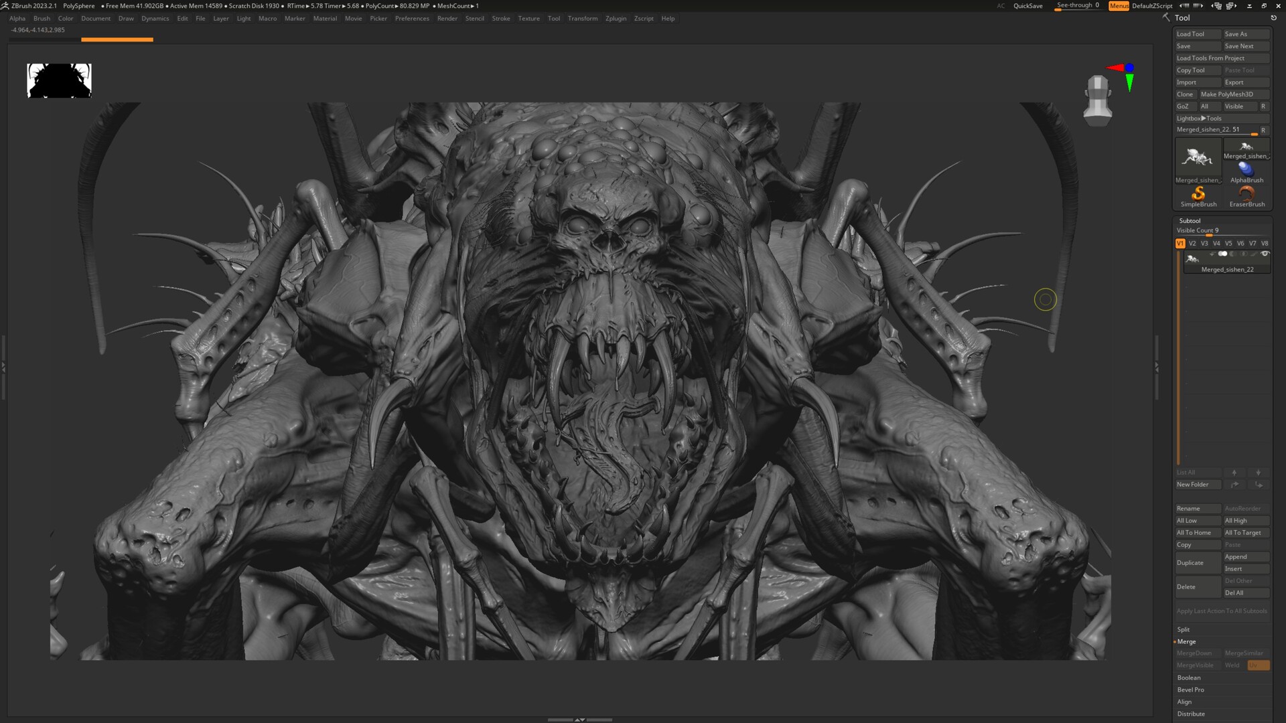Screen dimensions: 1286x723
Task: Expand the Lightbox Tools dropdown
Action: coord(1199,118)
